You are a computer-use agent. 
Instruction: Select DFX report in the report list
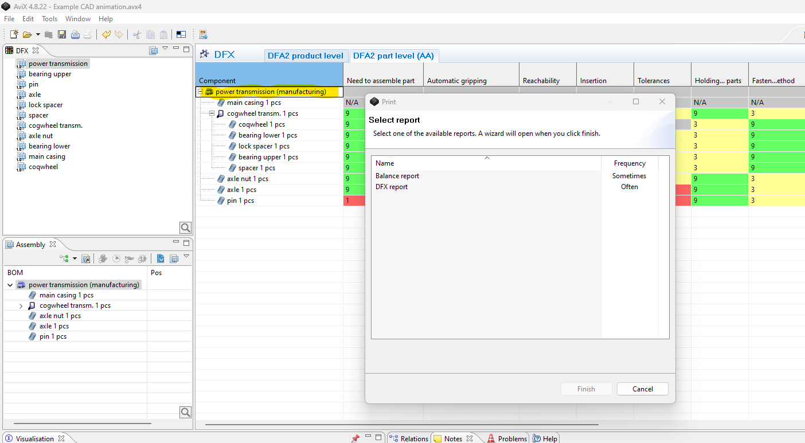pos(392,187)
